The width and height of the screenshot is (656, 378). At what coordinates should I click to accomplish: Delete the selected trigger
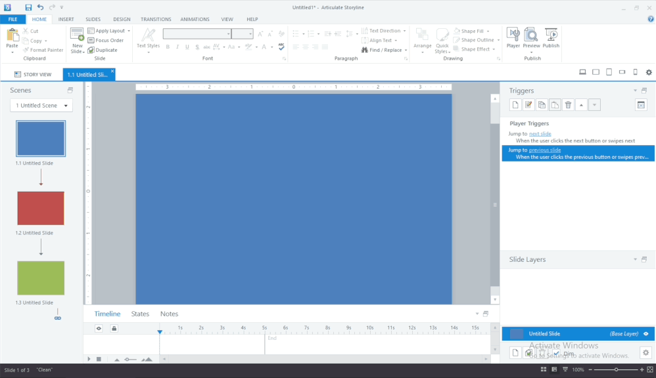(568, 105)
